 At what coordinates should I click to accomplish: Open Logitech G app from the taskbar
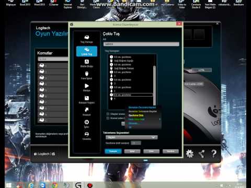point(78,185)
